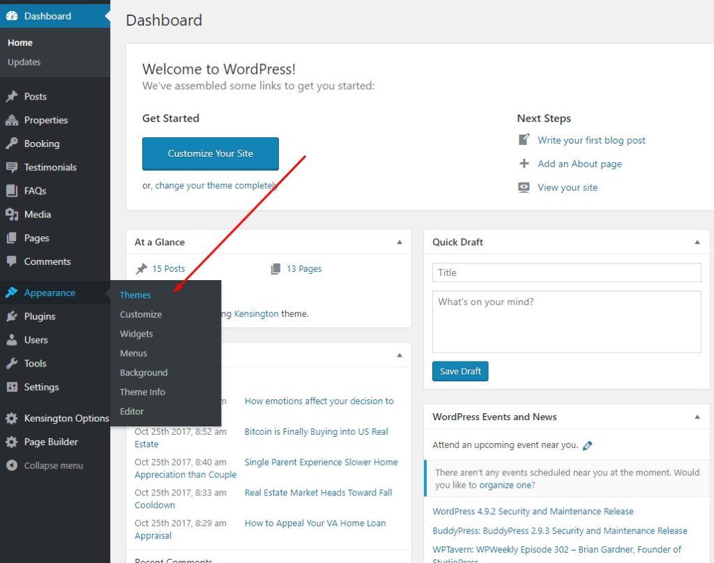This screenshot has height=563, width=714.
Task: Collapse the WordPress Events and News panel
Action: (x=697, y=417)
